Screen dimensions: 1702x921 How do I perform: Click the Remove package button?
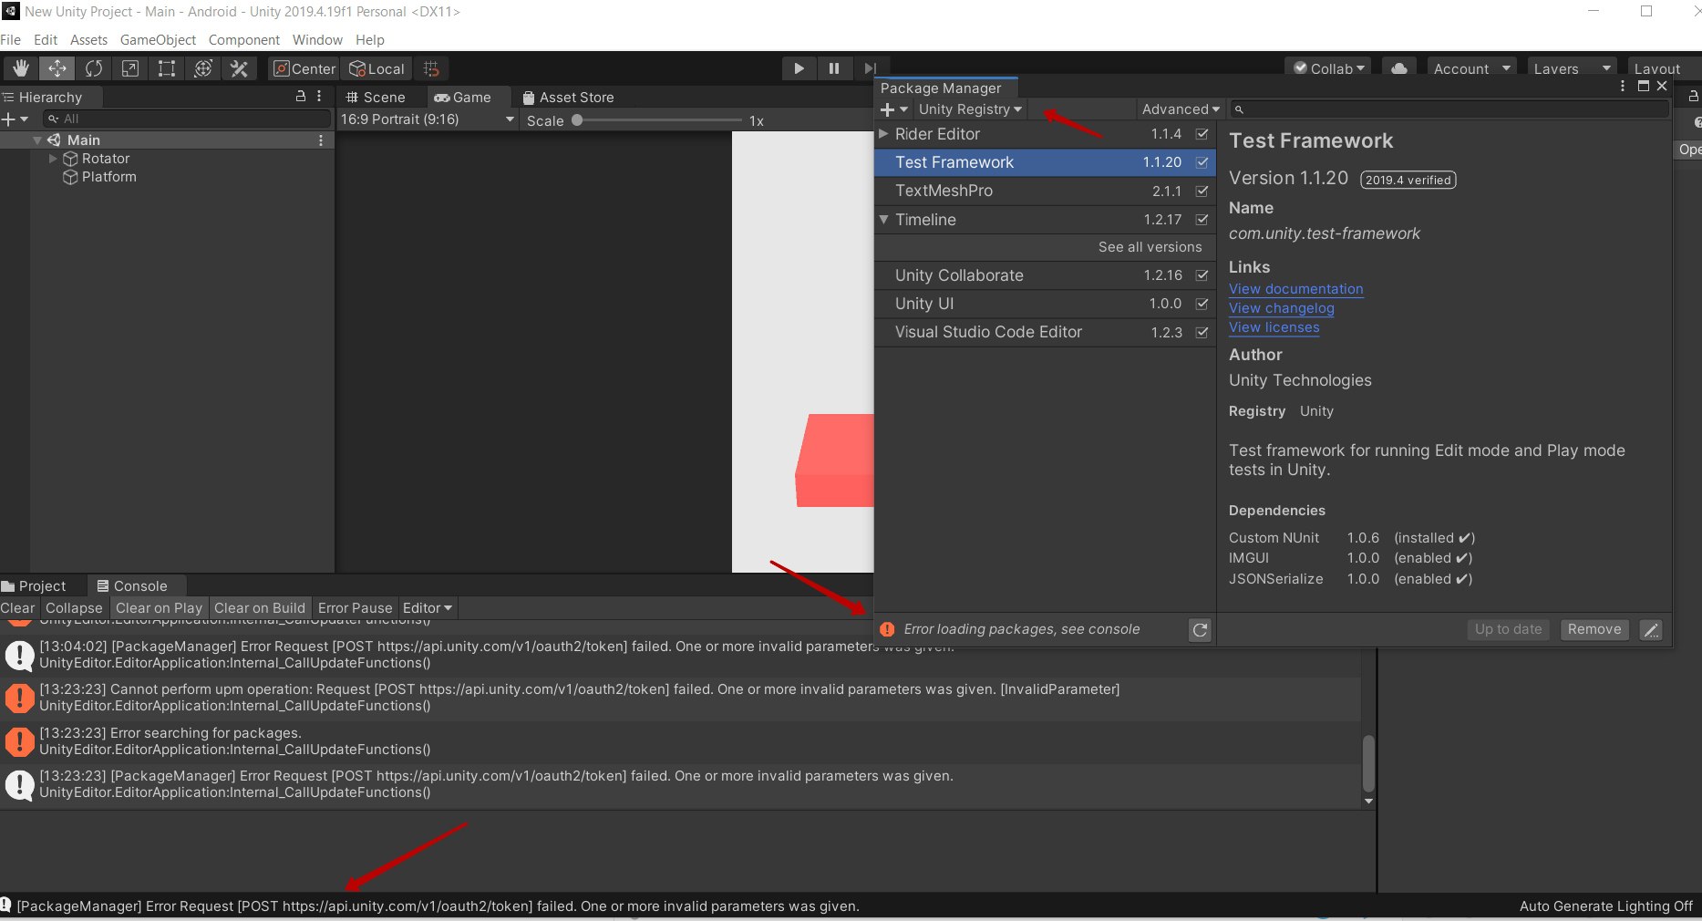(1594, 629)
